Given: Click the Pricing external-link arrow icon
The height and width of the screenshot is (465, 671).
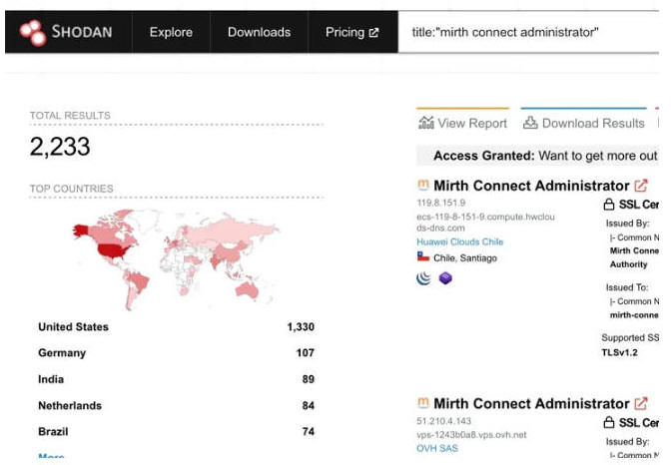Looking at the screenshot, I should click(x=373, y=33).
